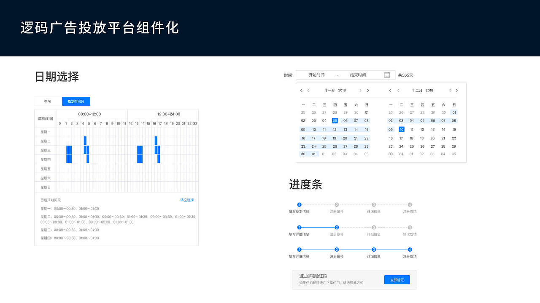Screen dimensions: 540x303
Task: Click the 清空选择 clear selection link
Action: tap(186, 200)
